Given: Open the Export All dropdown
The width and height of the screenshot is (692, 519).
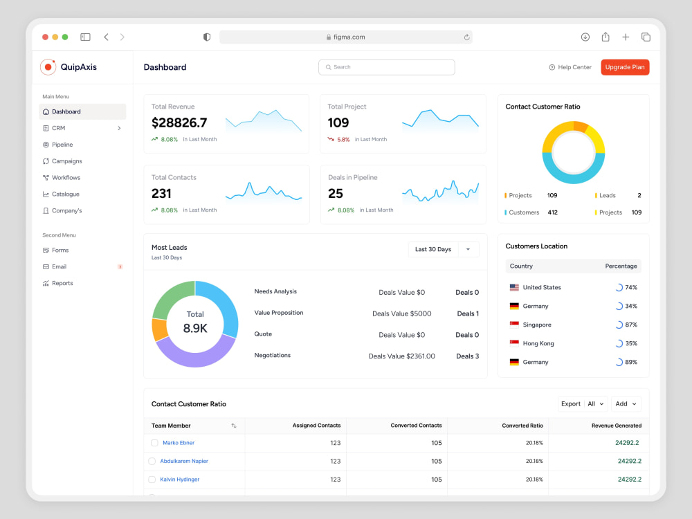Looking at the screenshot, I should click(595, 404).
